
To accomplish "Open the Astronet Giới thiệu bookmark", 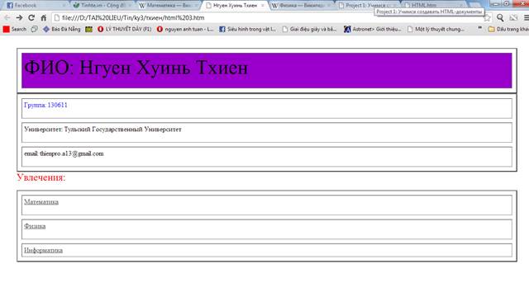I will point(373,29).
